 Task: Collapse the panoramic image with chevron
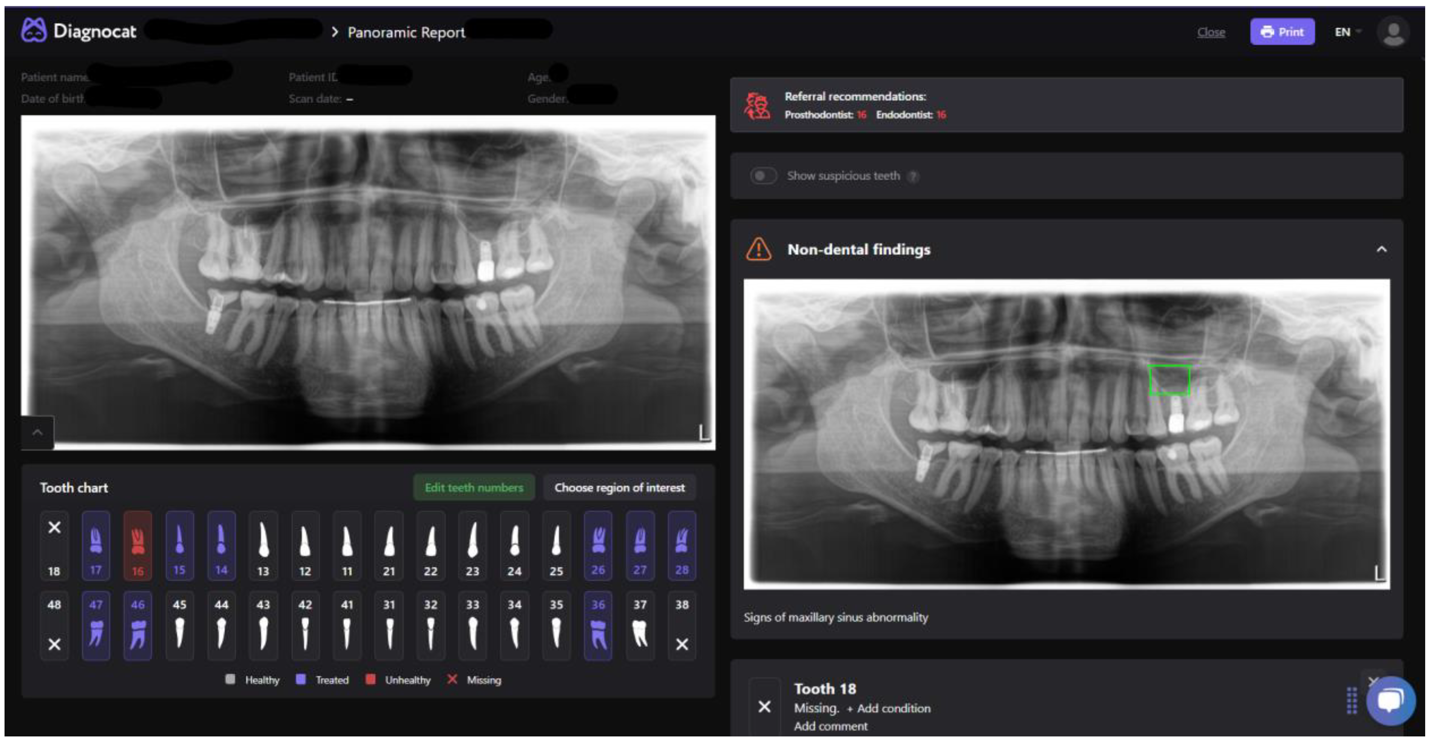tap(37, 433)
